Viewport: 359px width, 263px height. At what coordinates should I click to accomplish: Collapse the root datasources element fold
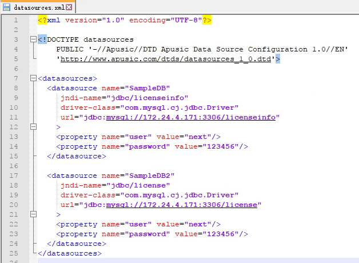(x=33, y=78)
